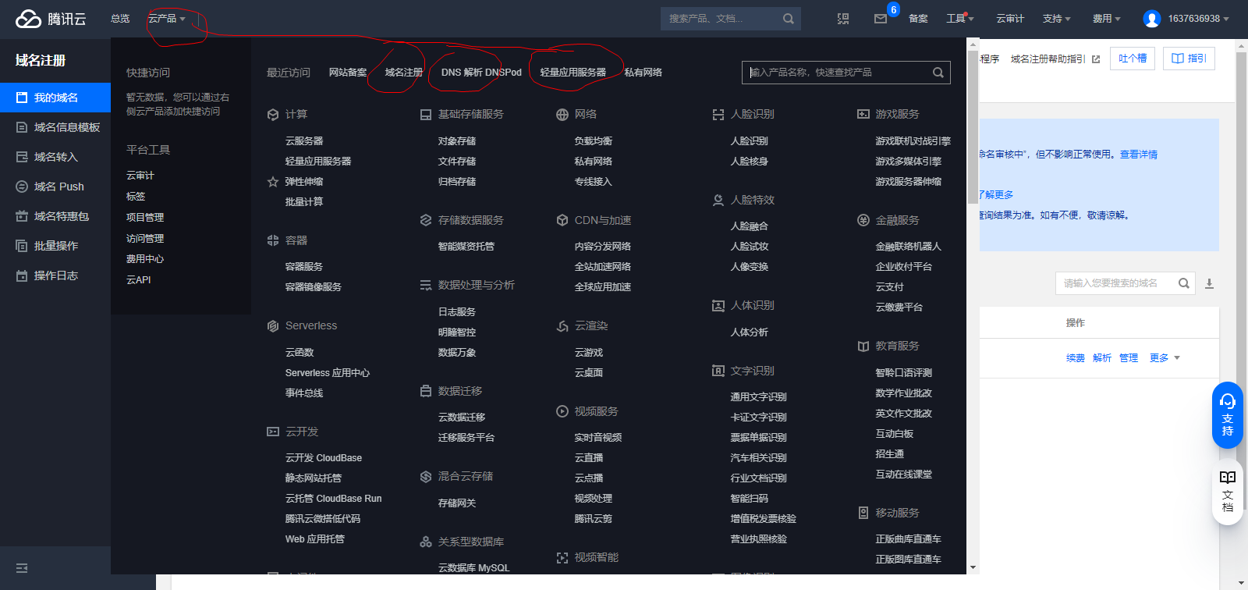Click the domain search magnifier icon
The width and height of the screenshot is (1248, 590).
point(1184,283)
